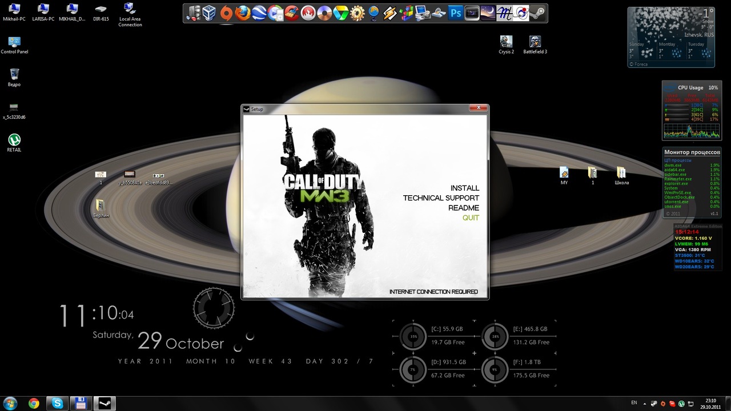731x411 pixels.
Task: Launch VirtualBox from the top dock
Action: (209, 13)
